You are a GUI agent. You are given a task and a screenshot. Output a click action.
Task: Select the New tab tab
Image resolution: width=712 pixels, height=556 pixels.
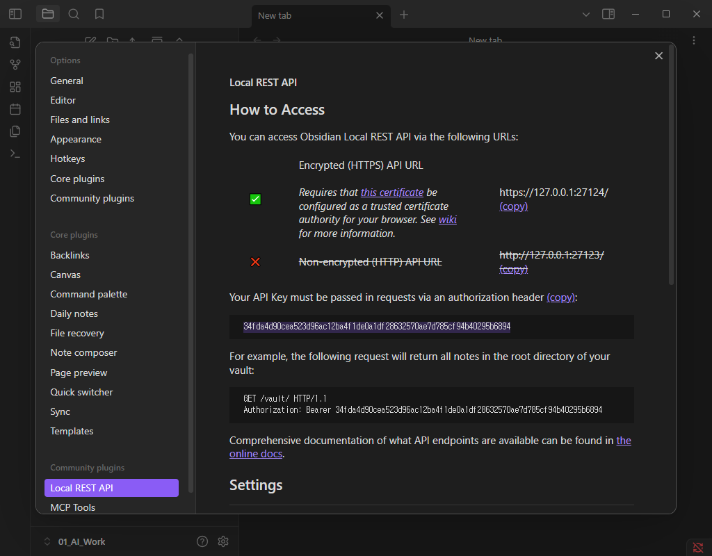pos(321,15)
